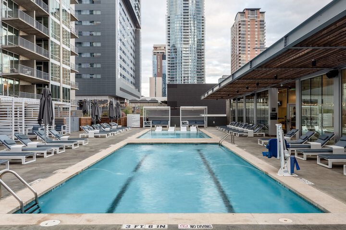The image size is (346, 230).
Task: Click the closed gray umbrella on the left
Action: tap(46, 108)
